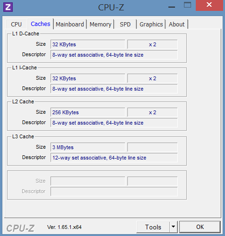
Task: Click the Tools button
Action: pos(153,227)
